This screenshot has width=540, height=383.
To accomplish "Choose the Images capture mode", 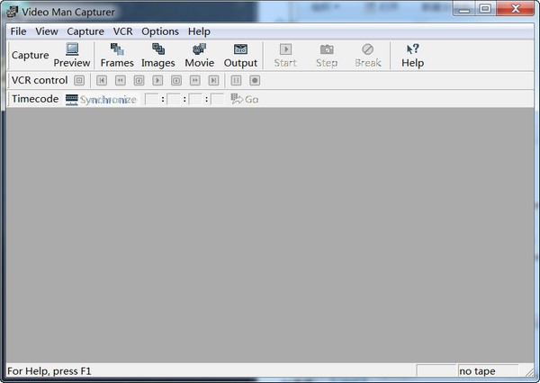I will (x=158, y=56).
